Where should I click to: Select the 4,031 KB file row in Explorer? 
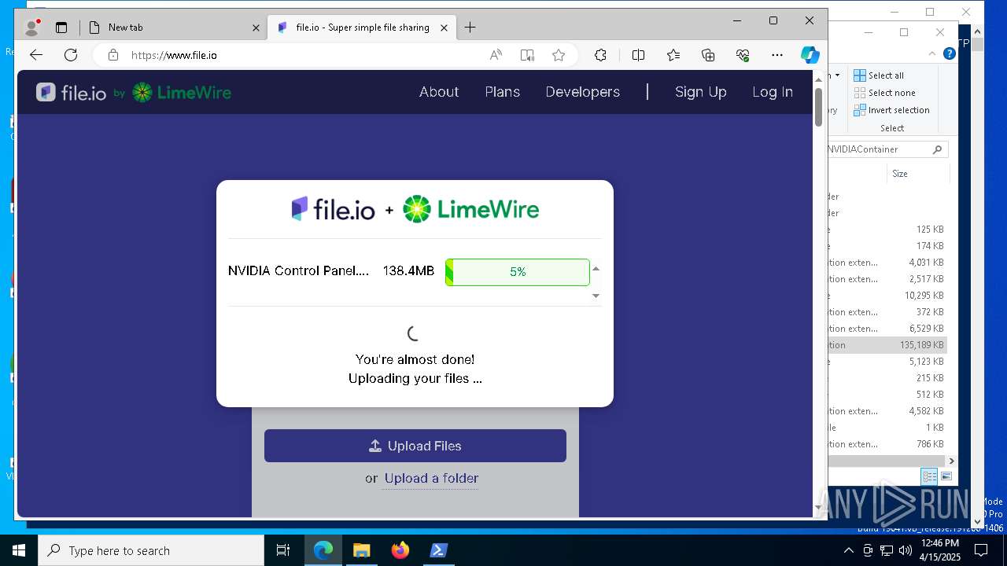pos(887,263)
